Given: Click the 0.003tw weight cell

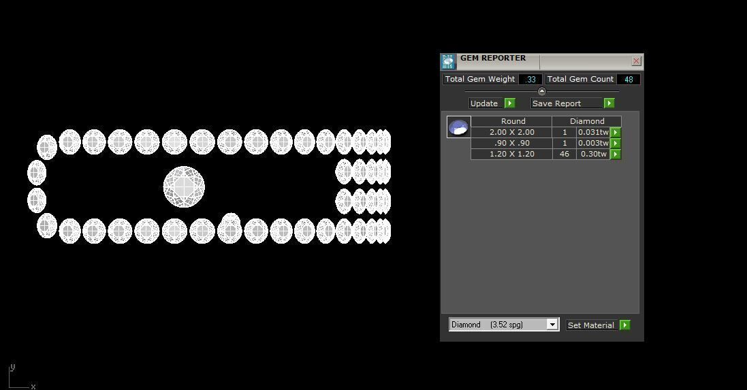Looking at the screenshot, I should pos(593,144).
